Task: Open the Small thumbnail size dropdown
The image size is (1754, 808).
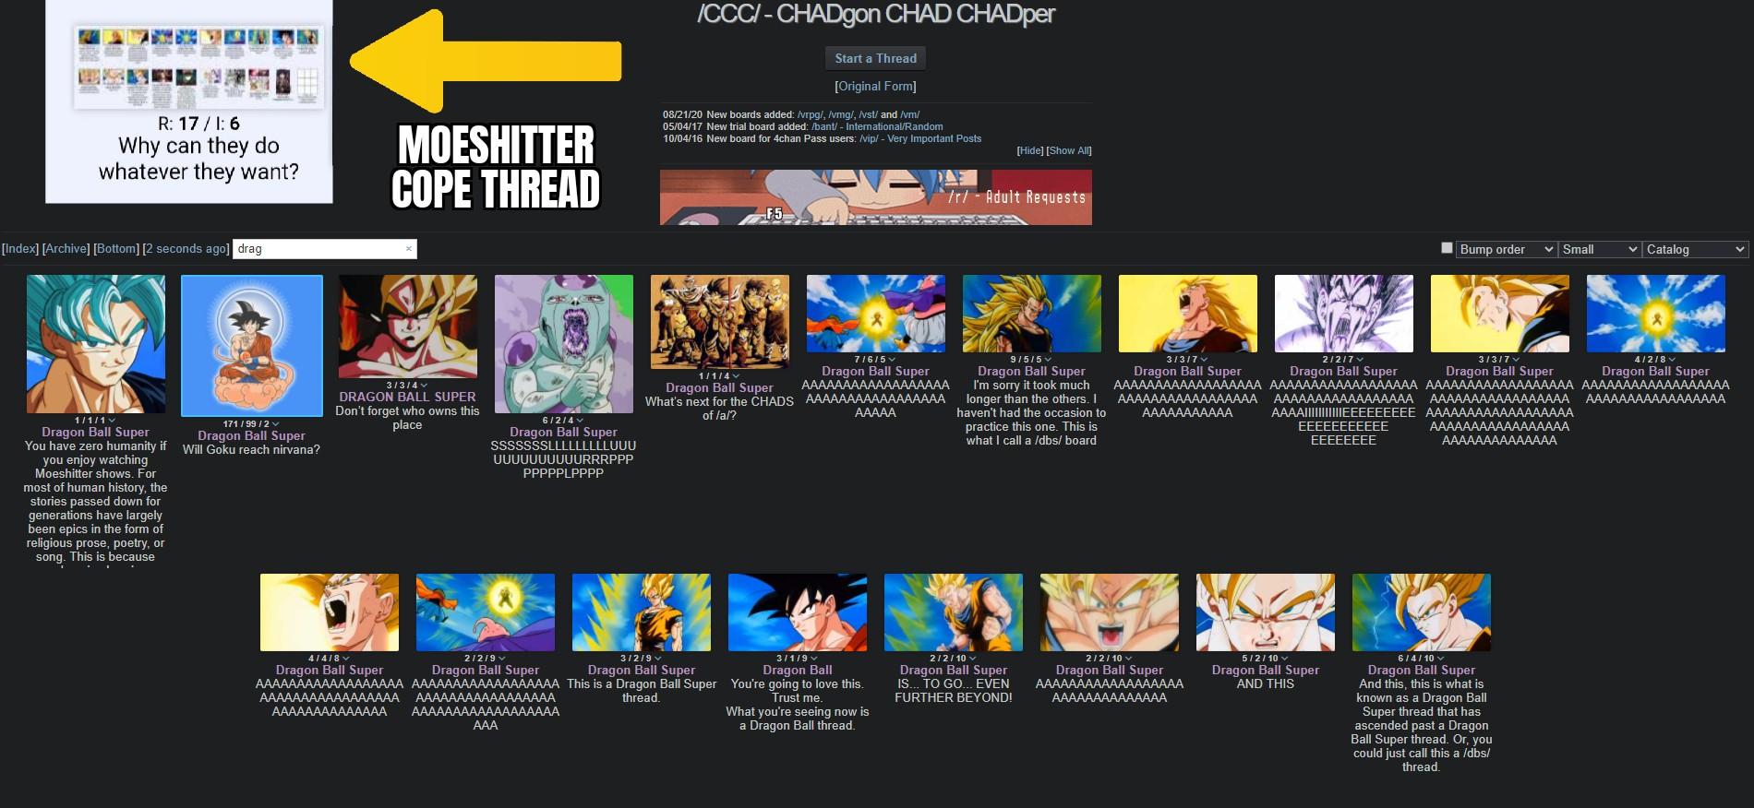Action: pos(1599,249)
